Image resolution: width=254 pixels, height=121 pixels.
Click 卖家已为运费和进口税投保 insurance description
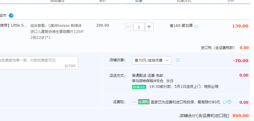[185, 102]
